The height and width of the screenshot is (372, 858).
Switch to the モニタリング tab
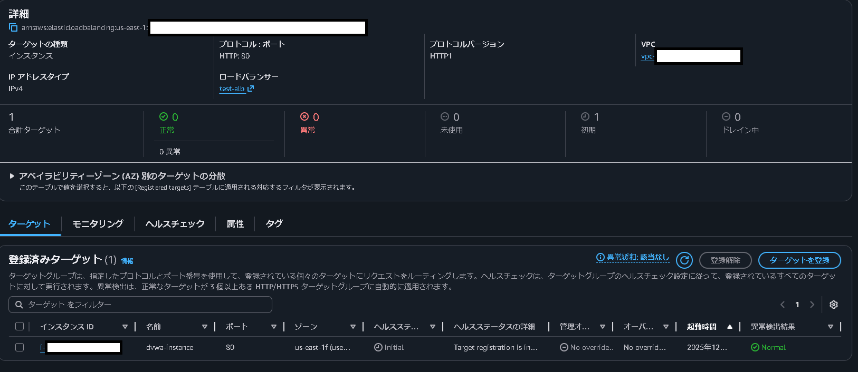point(98,224)
